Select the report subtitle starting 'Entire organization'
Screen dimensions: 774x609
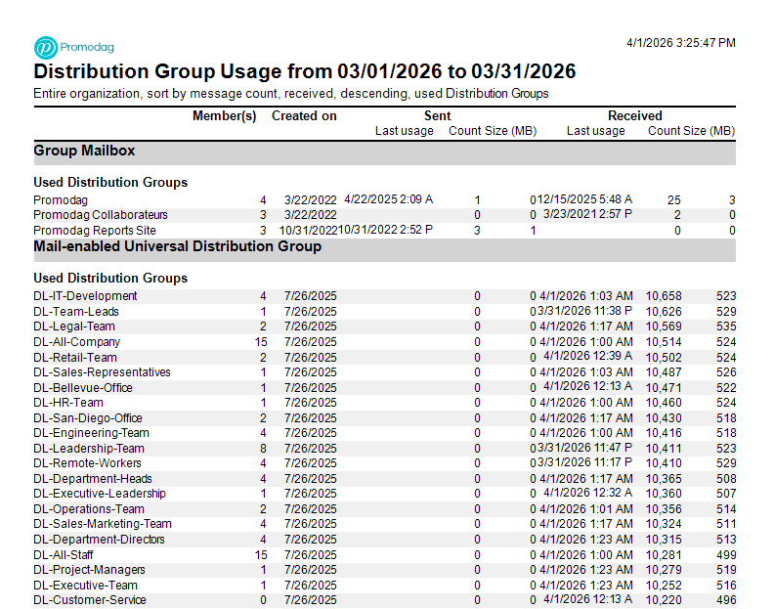(290, 94)
